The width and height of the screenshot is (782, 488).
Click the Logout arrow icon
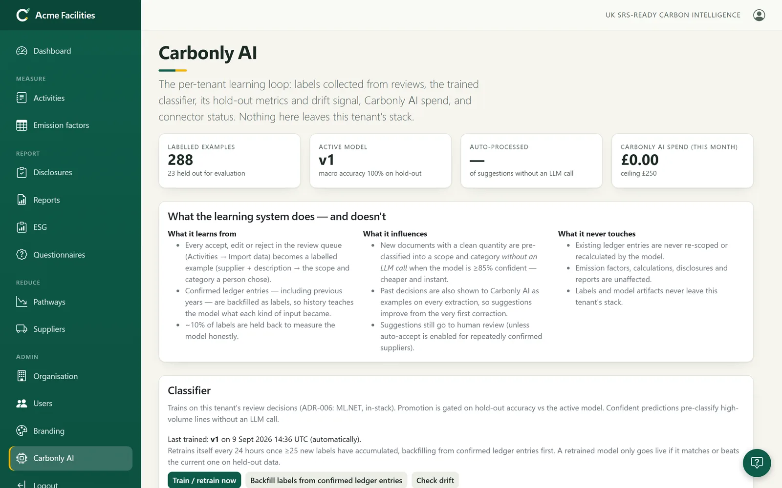tap(22, 485)
